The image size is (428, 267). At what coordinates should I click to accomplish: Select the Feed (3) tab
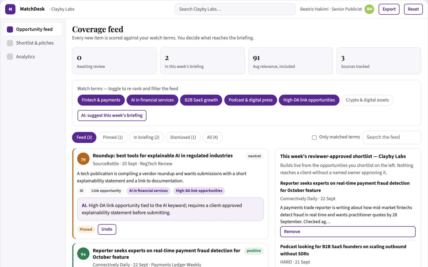coord(84,137)
